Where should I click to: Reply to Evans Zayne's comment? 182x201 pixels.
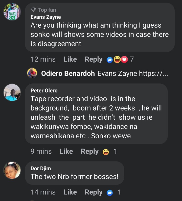pos(94,59)
